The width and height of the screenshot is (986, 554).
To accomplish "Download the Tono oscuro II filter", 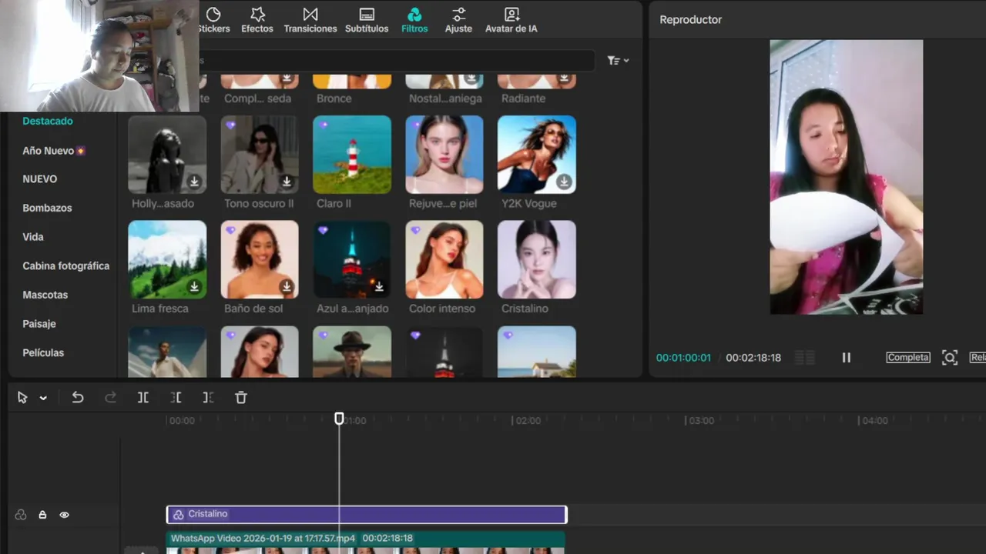I will click(287, 182).
